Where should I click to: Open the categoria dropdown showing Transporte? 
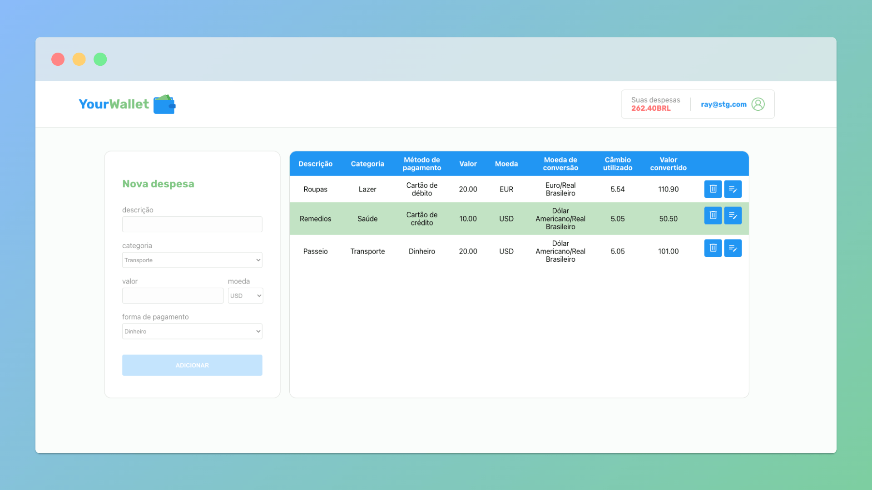click(x=192, y=260)
